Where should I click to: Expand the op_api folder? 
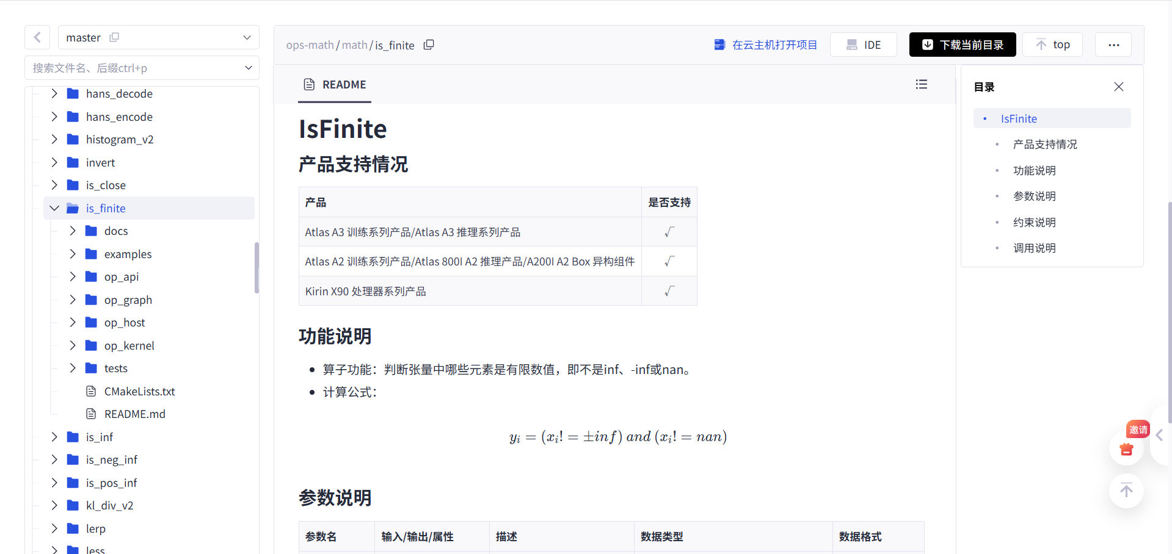coord(73,276)
